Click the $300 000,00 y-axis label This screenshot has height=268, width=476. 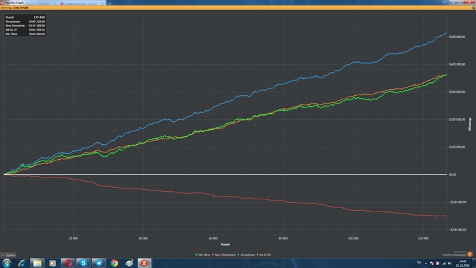[x=457, y=92]
